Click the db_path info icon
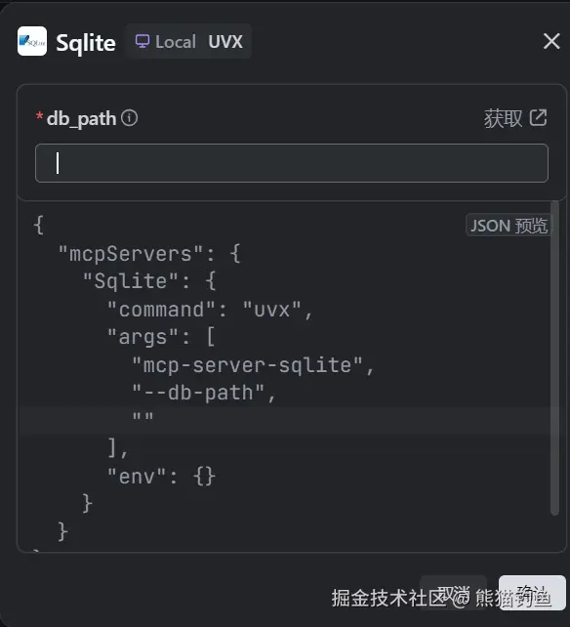The width and height of the screenshot is (570, 627). tap(130, 118)
